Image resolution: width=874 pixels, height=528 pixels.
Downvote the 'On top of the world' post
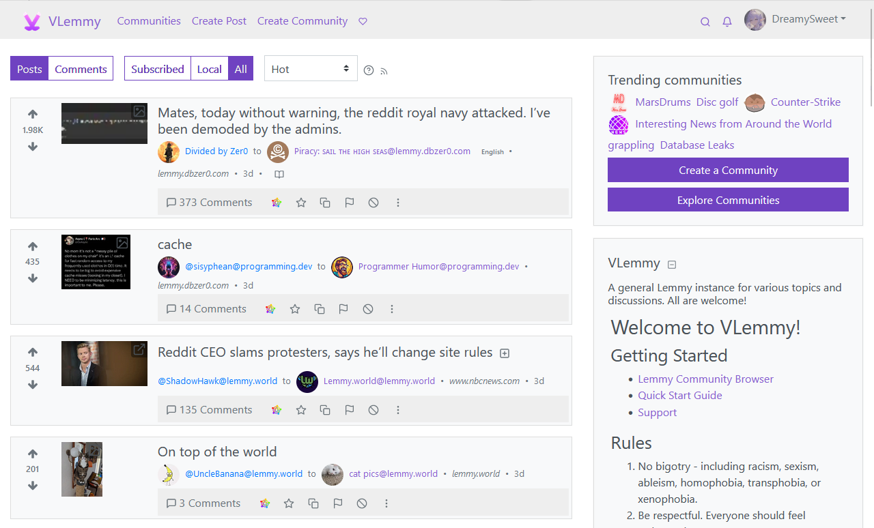coord(33,486)
